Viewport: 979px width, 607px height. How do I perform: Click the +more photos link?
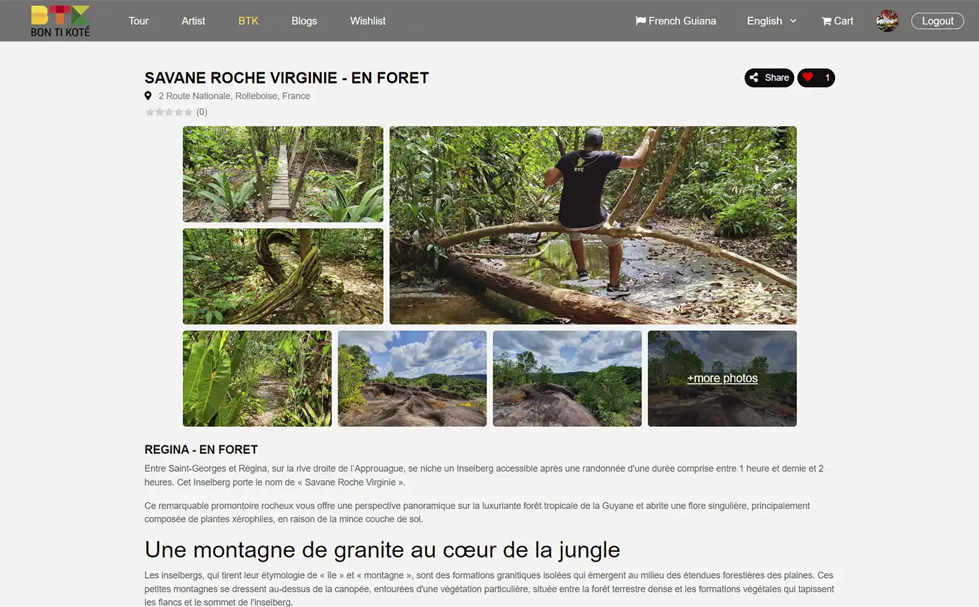click(x=722, y=378)
